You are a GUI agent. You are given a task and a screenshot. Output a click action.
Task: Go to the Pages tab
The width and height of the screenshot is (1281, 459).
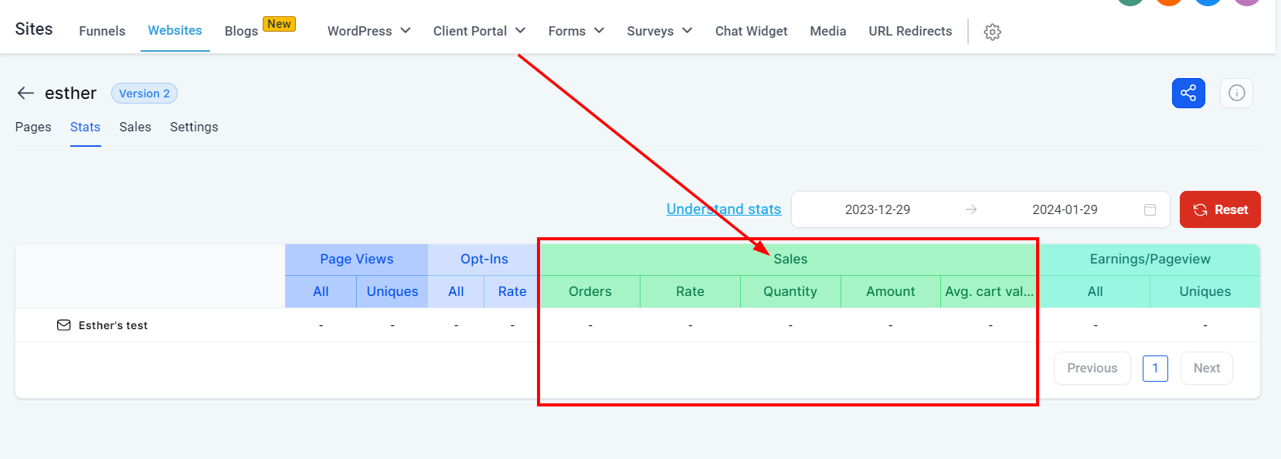point(33,127)
